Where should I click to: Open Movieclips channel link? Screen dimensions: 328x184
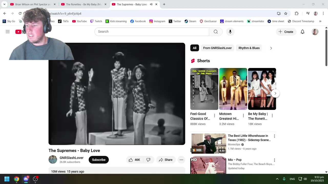tap(234, 144)
